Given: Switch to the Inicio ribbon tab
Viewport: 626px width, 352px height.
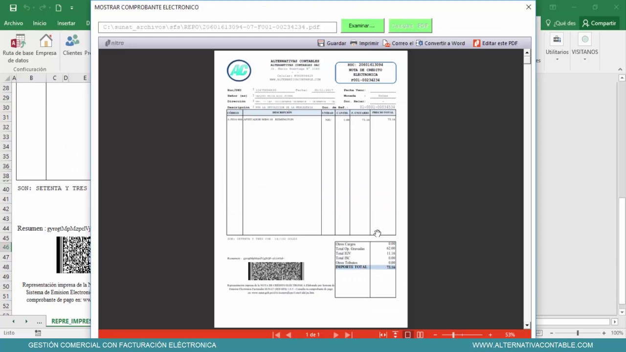Looking at the screenshot, I should tap(40, 23).
